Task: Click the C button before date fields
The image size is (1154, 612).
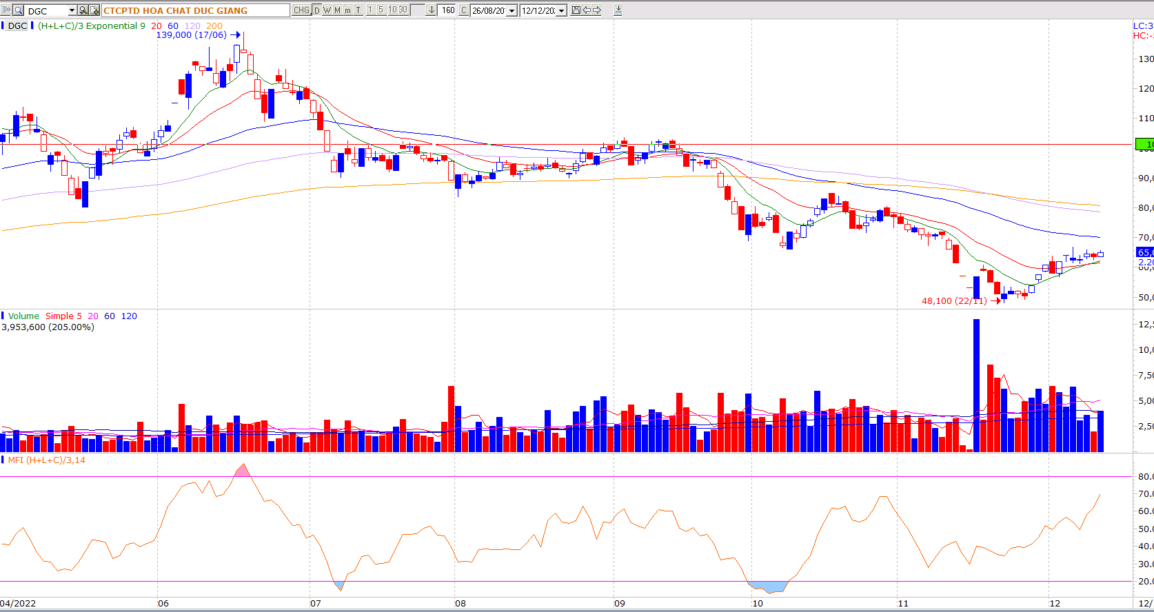Action: tap(463, 10)
